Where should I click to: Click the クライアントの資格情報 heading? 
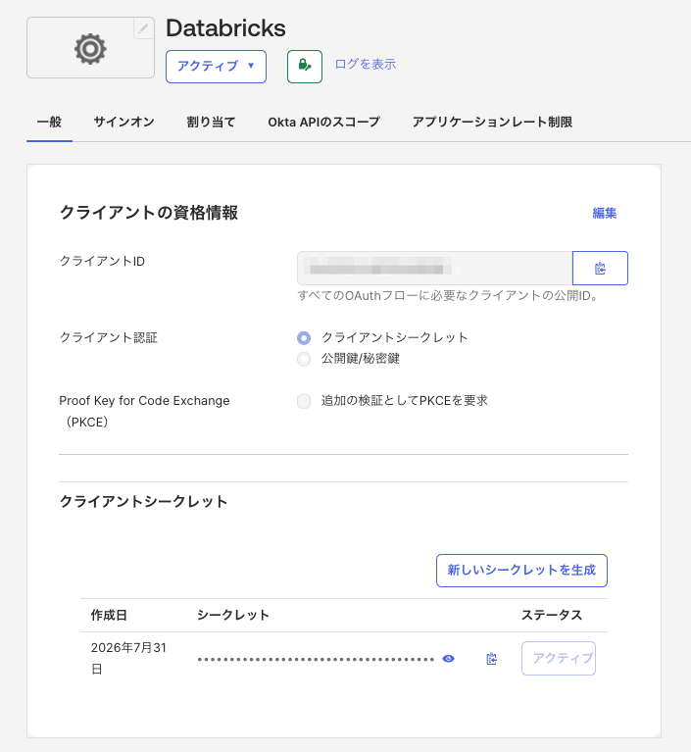click(149, 213)
